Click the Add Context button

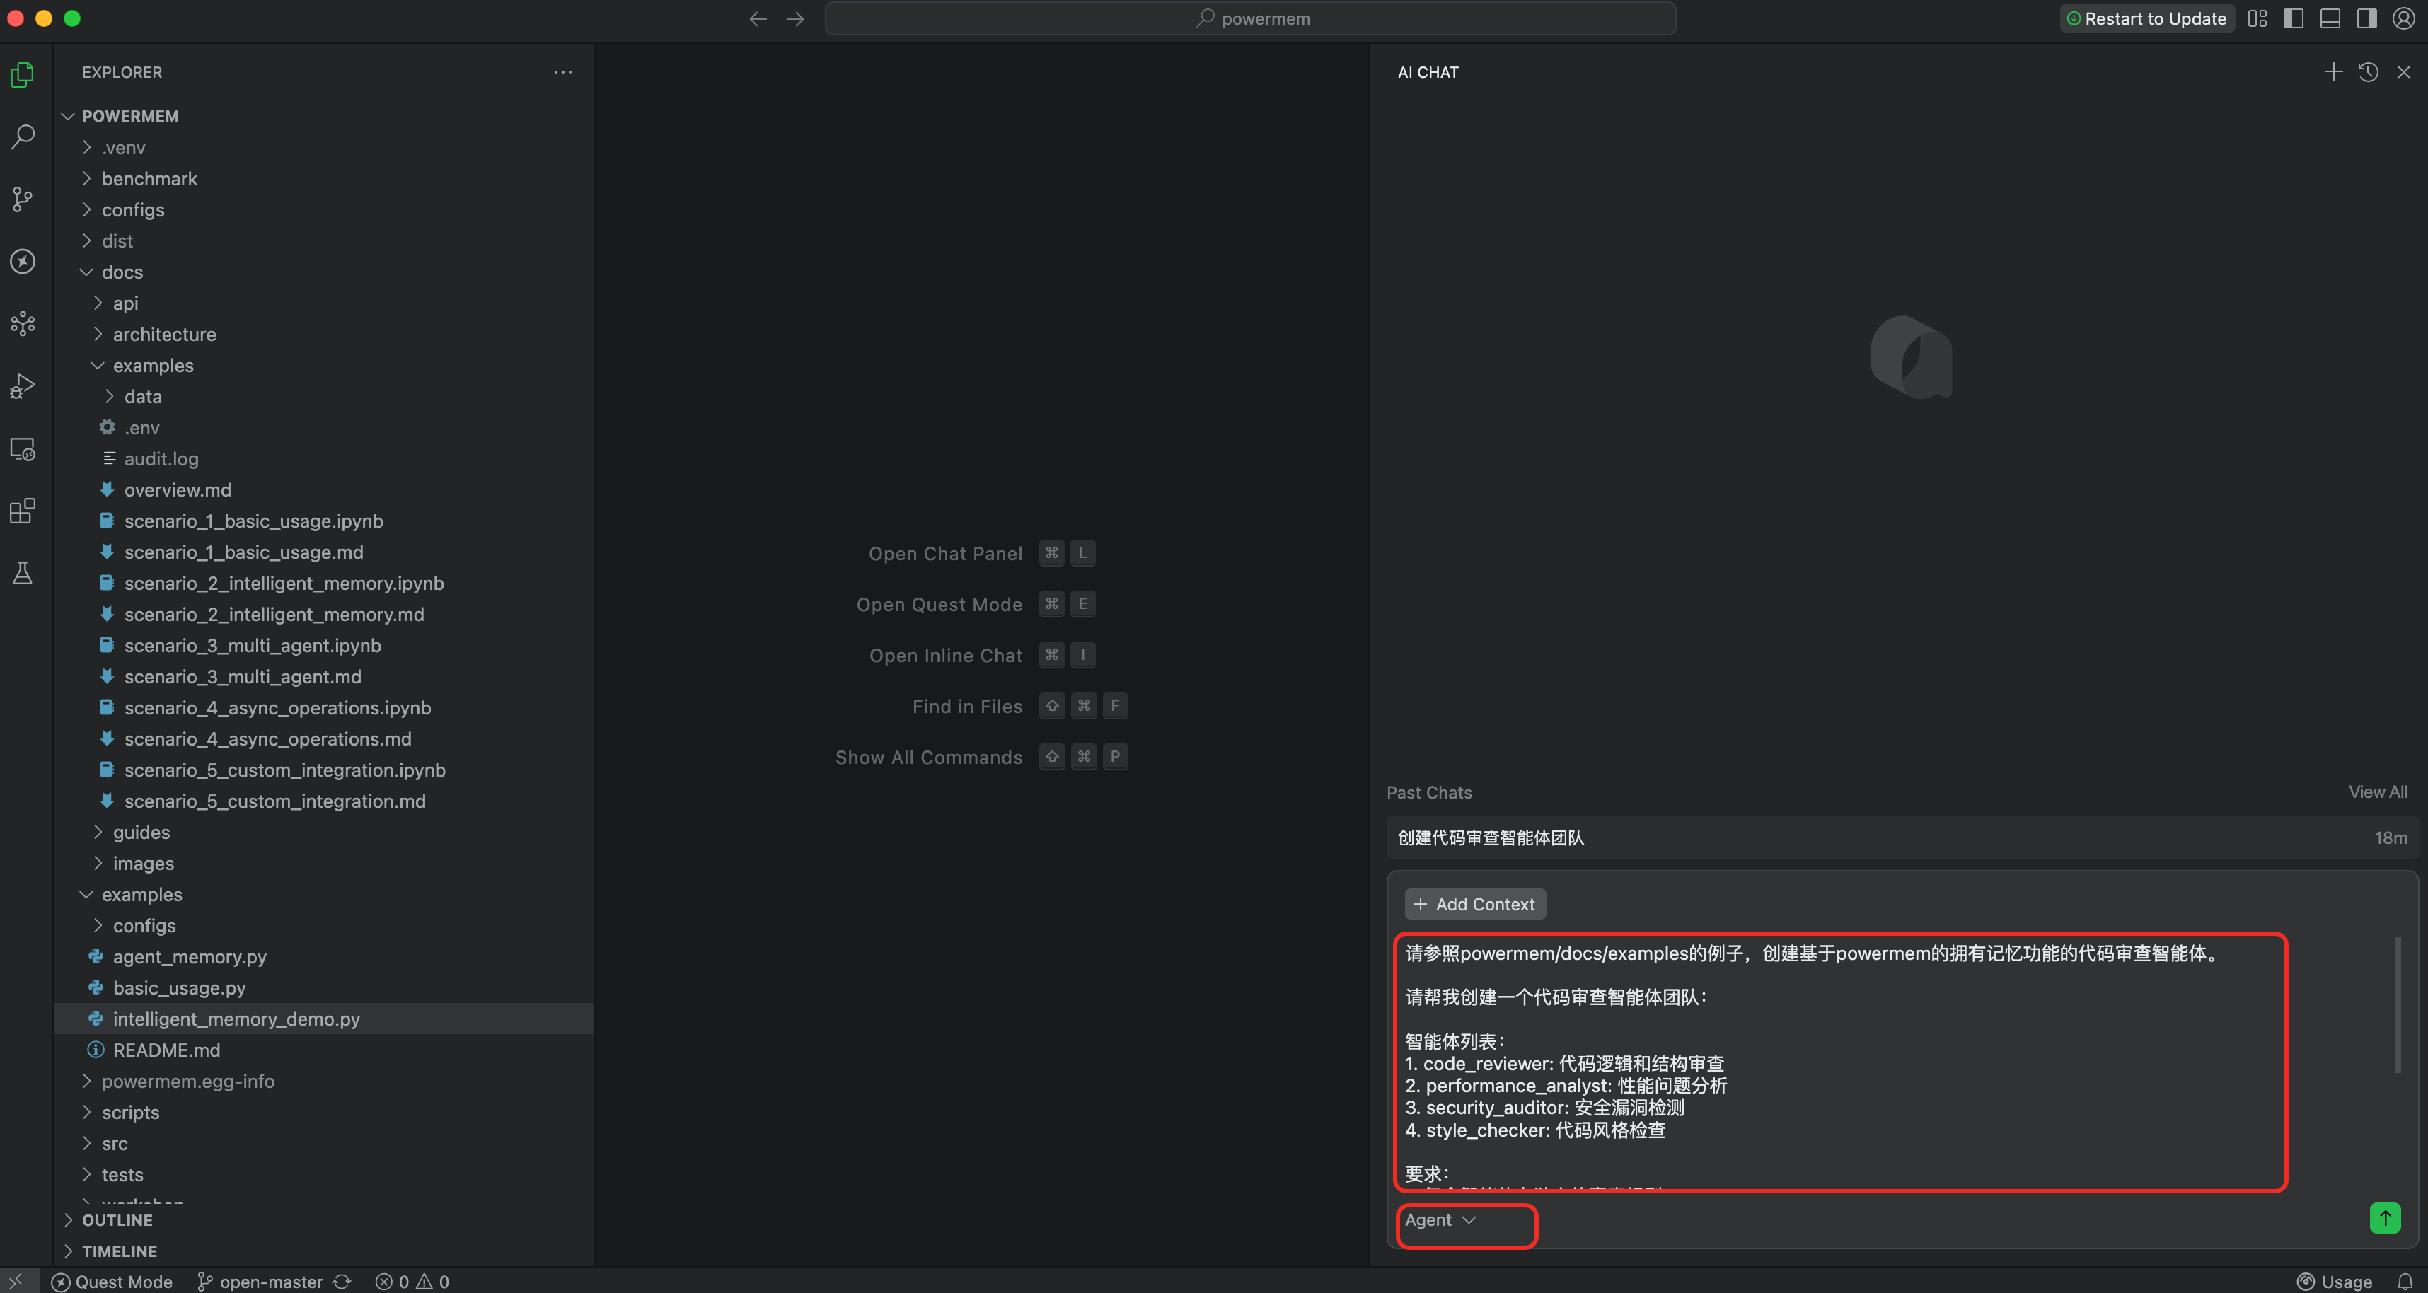point(1474,904)
